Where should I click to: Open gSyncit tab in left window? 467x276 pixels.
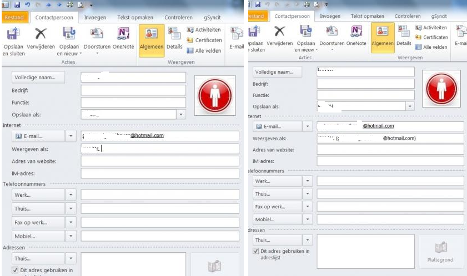pos(212,18)
